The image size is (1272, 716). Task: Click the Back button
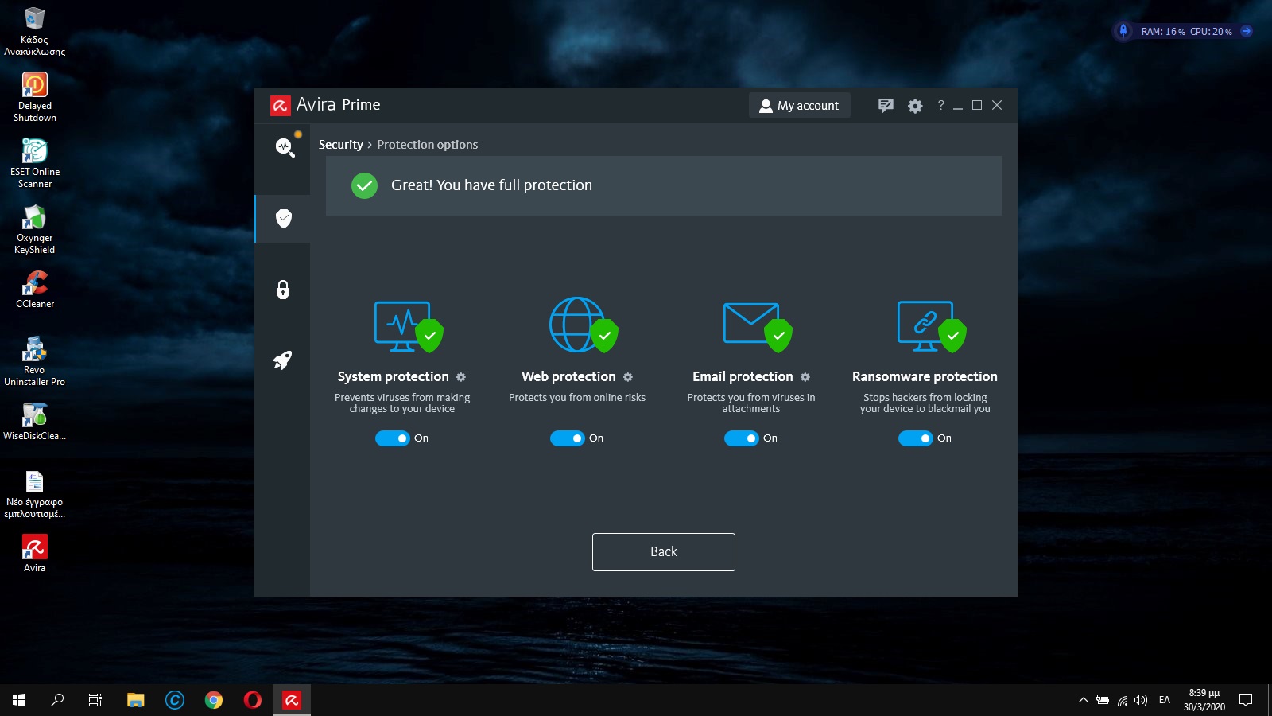[x=663, y=552]
